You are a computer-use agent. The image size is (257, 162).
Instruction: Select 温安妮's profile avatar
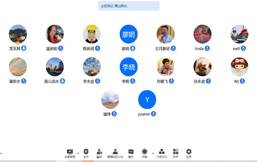coord(55,34)
